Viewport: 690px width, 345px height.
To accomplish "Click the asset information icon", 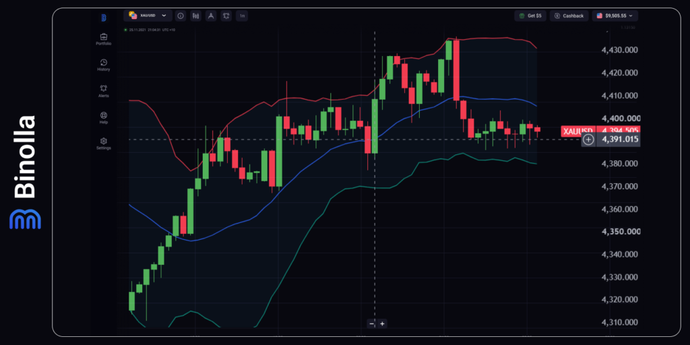I will click(x=181, y=16).
